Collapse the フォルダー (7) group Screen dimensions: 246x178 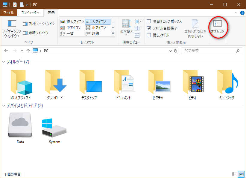pos(4,62)
